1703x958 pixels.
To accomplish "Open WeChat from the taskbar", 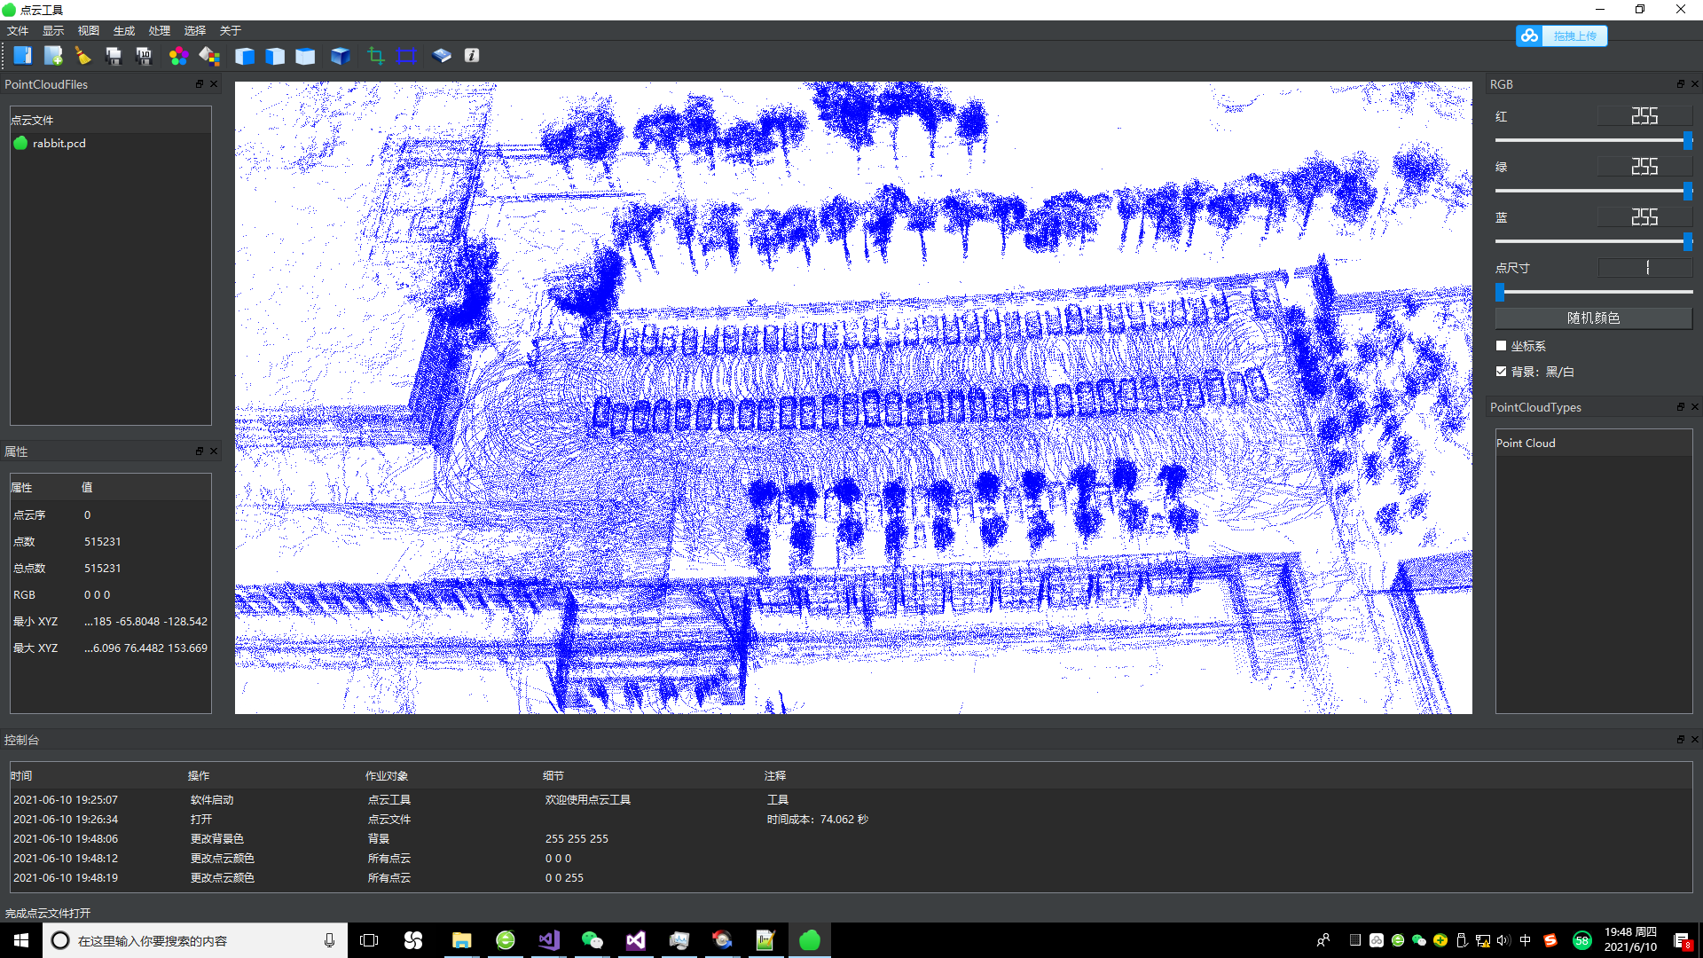I will point(593,940).
